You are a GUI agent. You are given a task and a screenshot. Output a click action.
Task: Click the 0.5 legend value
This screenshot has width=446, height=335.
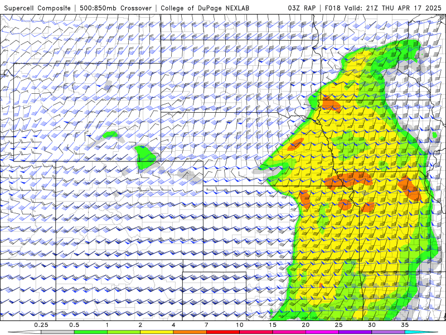(x=74, y=325)
